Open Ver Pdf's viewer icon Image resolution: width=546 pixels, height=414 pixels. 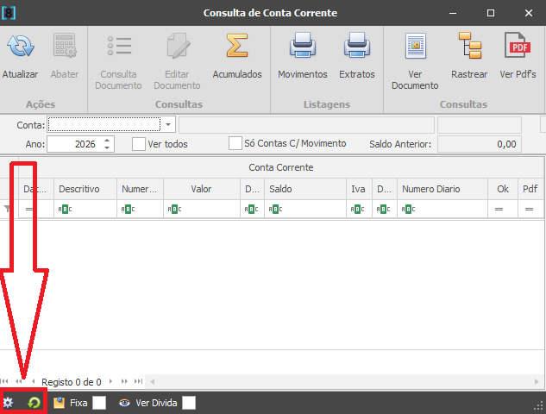coord(518,47)
